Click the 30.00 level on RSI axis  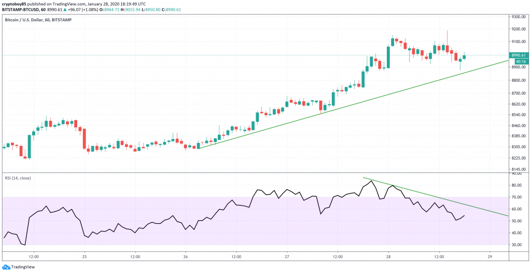coord(516,245)
